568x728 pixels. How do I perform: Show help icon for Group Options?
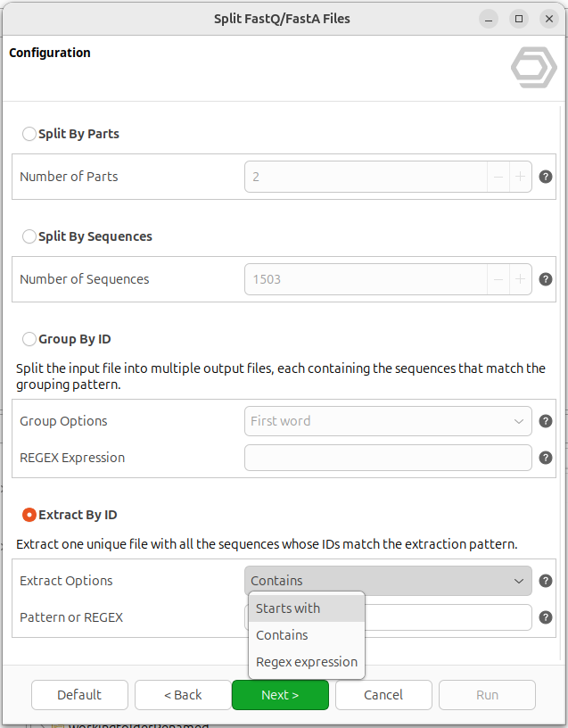[545, 421]
